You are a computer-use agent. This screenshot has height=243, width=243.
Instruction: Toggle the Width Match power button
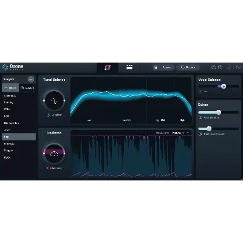(200, 117)
